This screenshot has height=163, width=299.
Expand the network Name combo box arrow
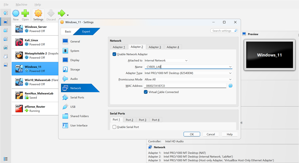[x=230, y=67]
